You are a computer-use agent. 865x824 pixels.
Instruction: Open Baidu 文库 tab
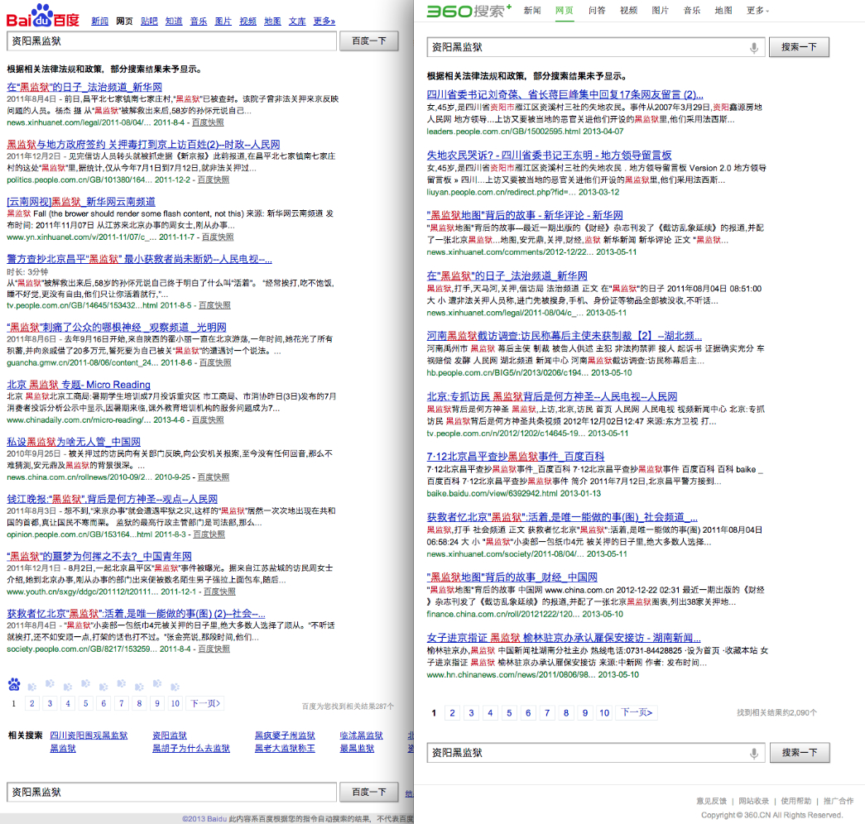click(297, 21)
